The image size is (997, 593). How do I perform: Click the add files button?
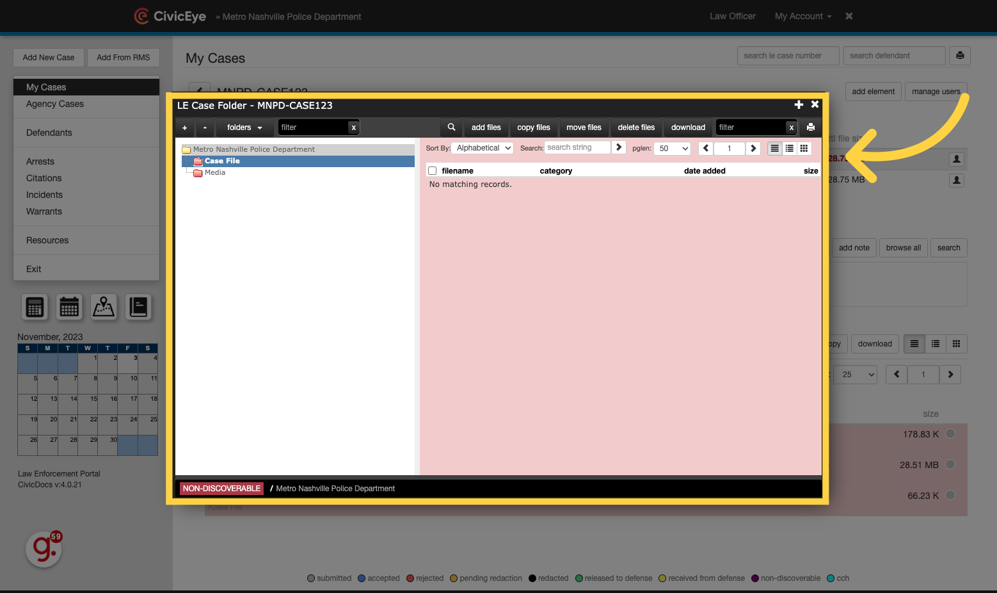[486, 127]
